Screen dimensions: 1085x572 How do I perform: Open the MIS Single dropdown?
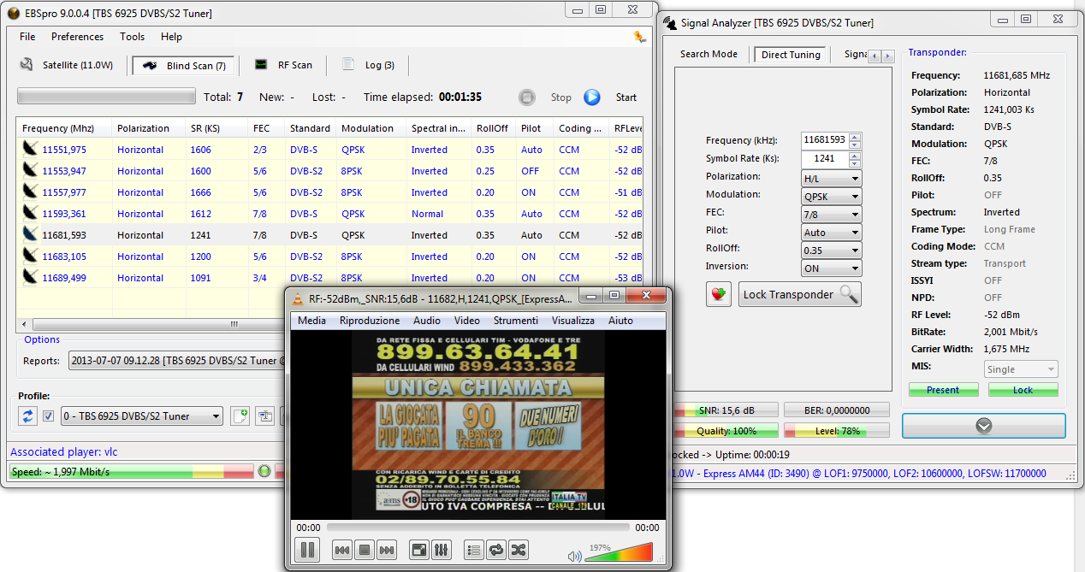pos(1020,369)
